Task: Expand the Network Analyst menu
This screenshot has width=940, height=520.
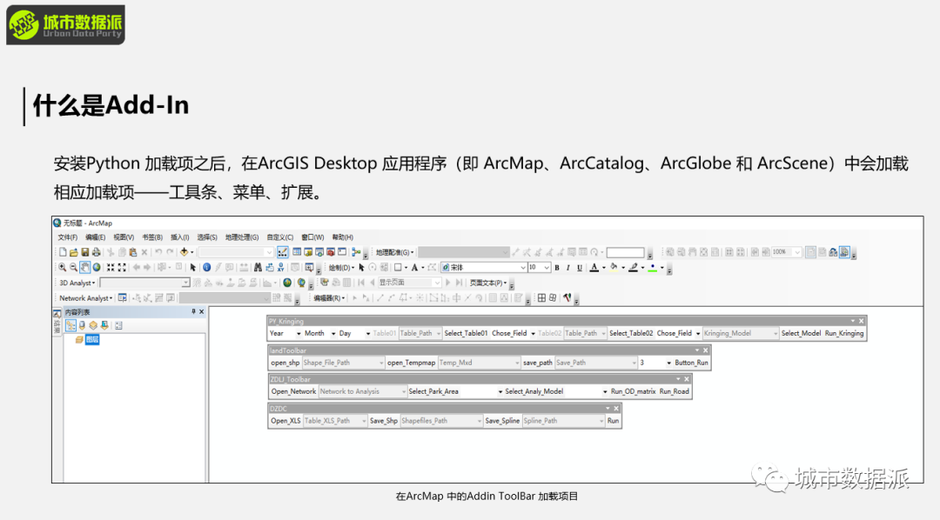Action: (85, 297)
